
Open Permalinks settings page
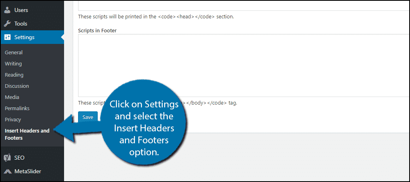pyautogui.click(x=17, y=109)
